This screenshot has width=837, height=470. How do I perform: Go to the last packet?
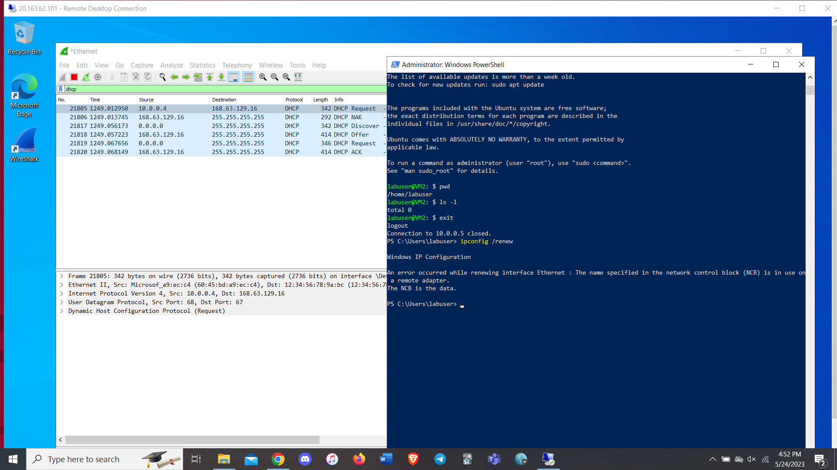pos(221,77)
